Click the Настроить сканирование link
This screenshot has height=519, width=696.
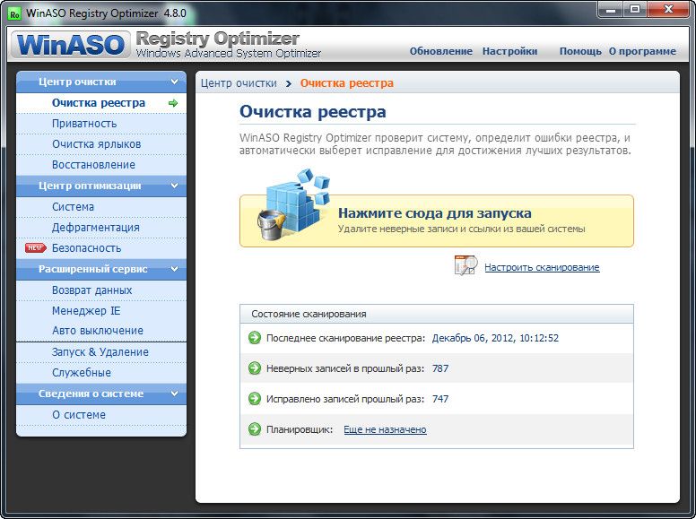pos(542,267)
